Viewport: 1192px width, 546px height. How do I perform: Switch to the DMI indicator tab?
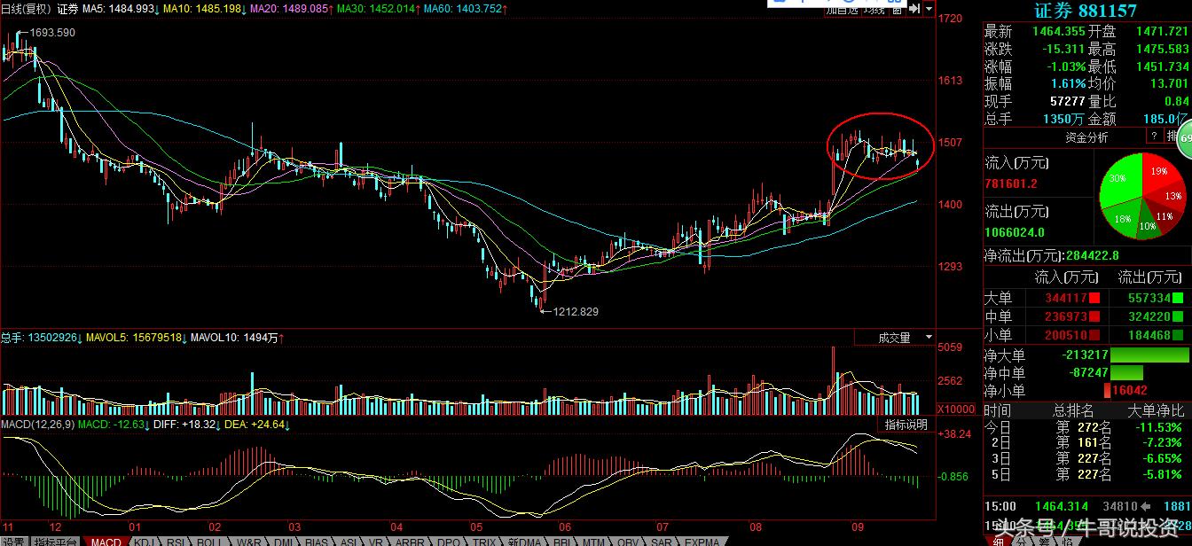(284, 542)
